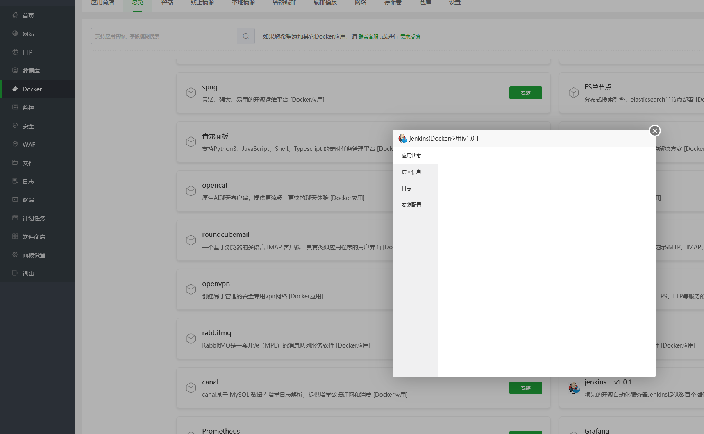
Task: Open the 软件商店 software store icon
Action: click(15, 236)
